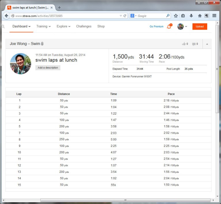Click the Time column header

click(113, 94)
